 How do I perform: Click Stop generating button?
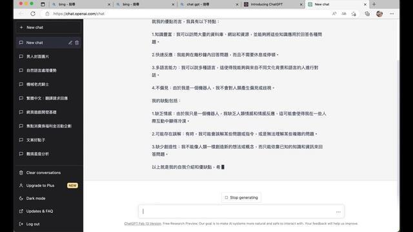pos(241,198)
